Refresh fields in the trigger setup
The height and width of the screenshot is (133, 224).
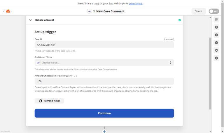(x=49, y=101)
